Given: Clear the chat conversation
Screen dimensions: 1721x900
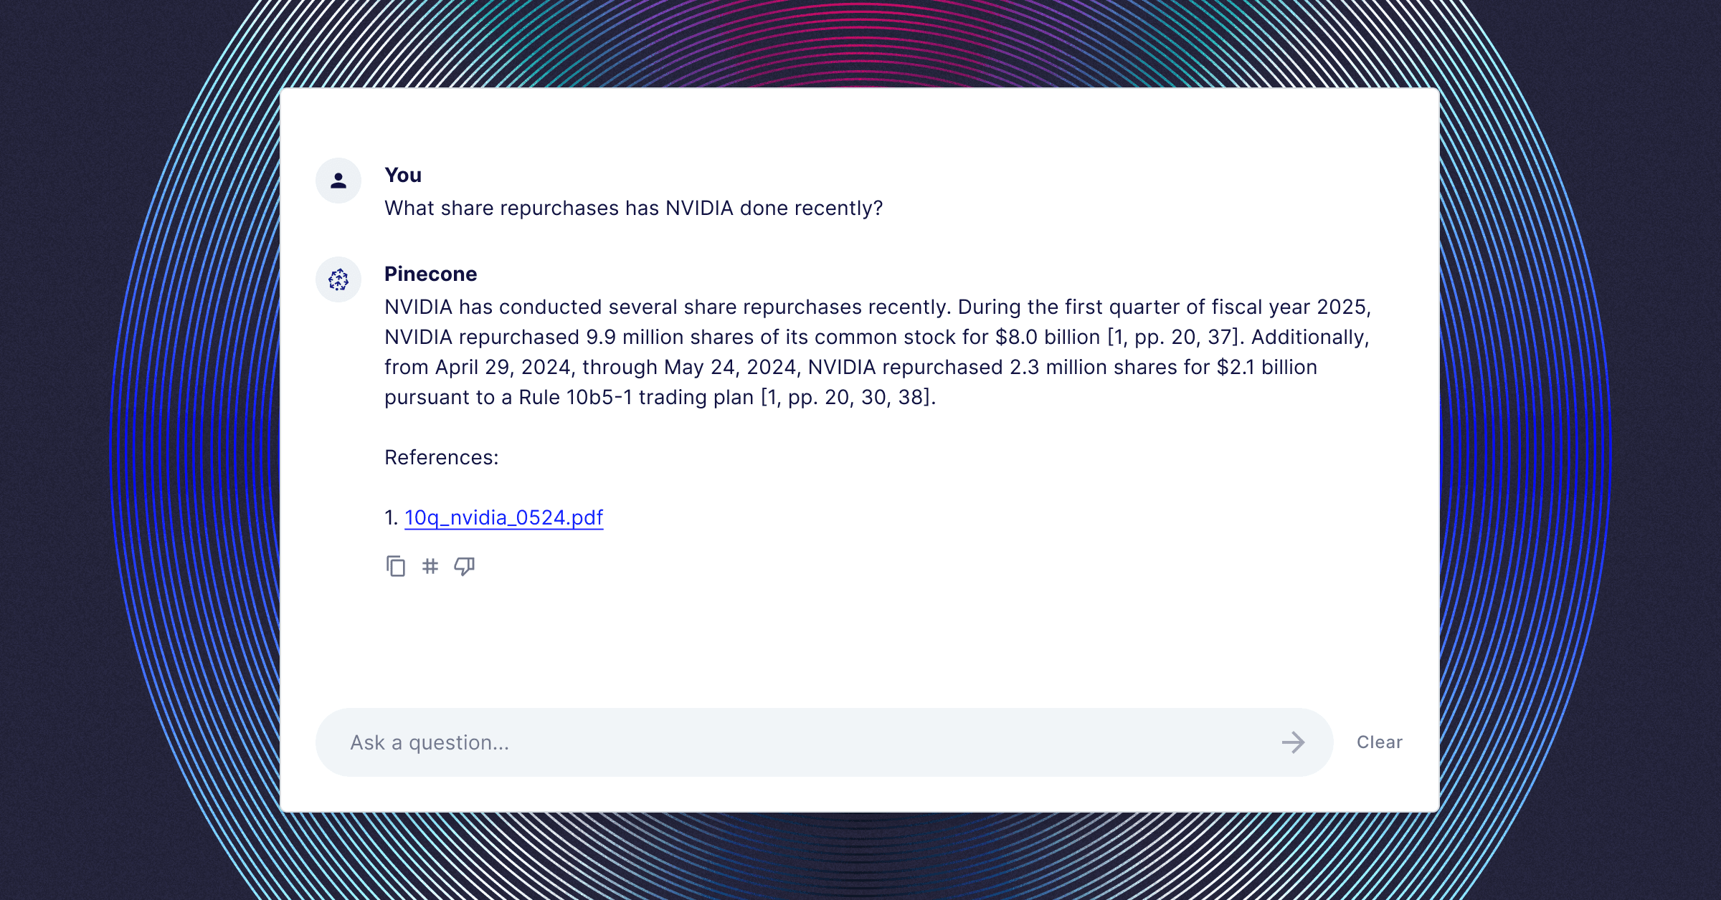Looking at the screenshot, I should click(x=1379, y=742).
